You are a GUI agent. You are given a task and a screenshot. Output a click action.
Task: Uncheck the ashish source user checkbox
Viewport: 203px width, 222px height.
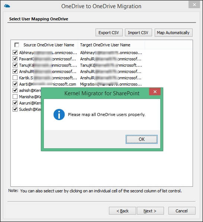[x=15, y=90]
